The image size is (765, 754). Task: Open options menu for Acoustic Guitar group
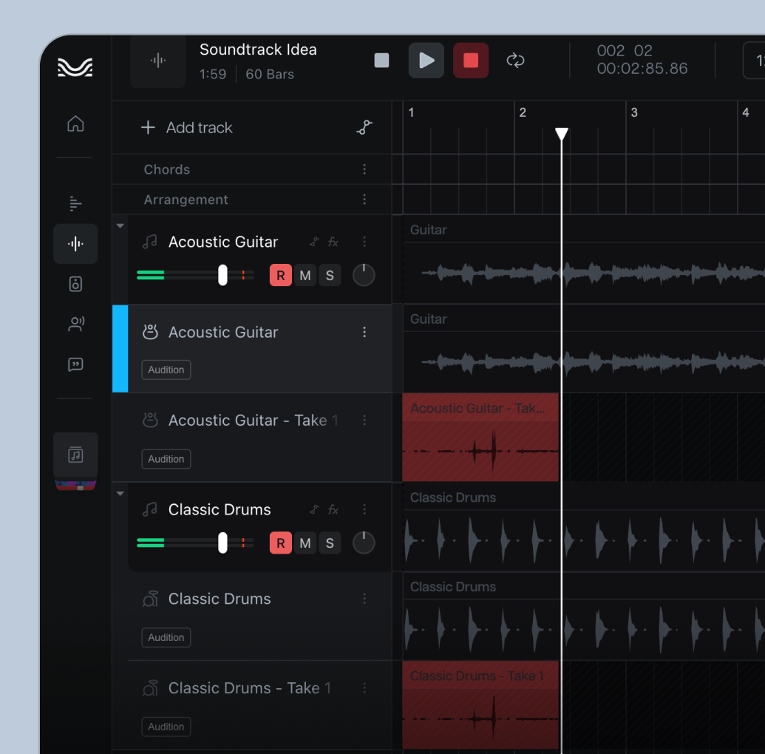pos(364,242)
